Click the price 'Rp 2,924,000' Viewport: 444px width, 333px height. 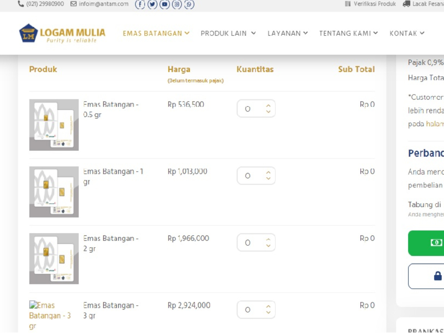point(189,305)
